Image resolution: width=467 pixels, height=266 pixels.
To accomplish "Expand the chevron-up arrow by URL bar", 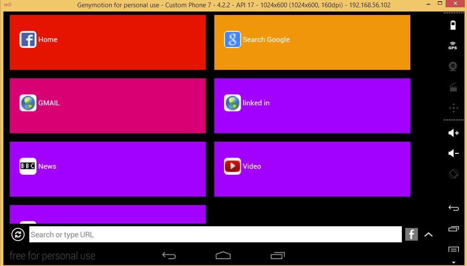I will click(x=428, y=234).
